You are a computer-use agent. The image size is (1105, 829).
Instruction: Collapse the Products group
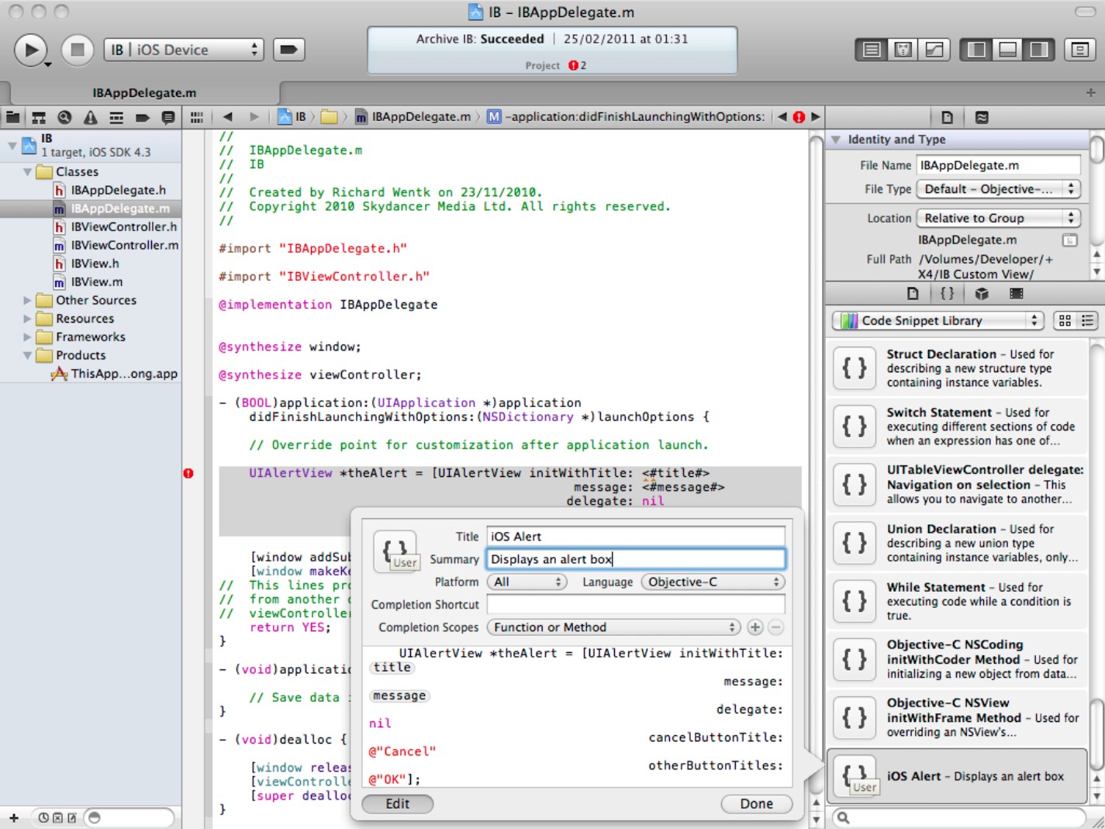tap(28, 356)
